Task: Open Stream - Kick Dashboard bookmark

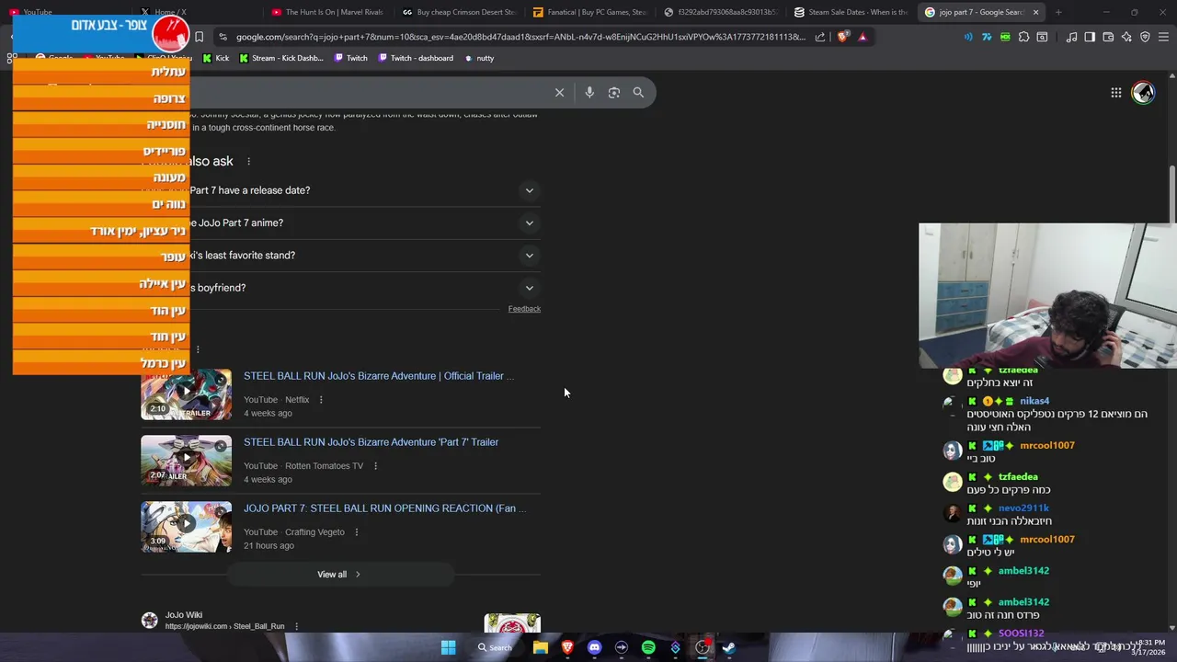Action: (281, 58)
